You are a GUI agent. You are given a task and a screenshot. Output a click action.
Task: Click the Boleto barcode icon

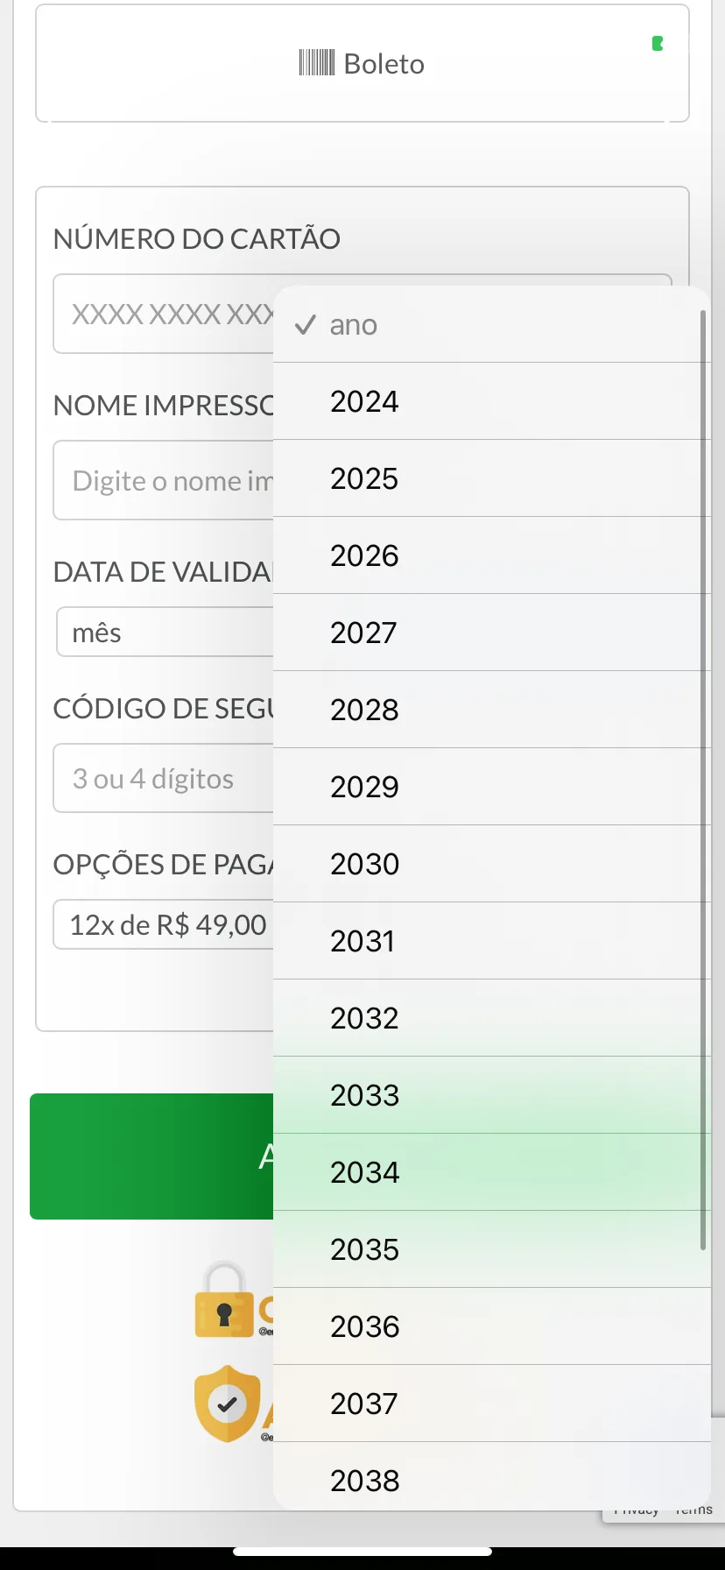(316, 63)
